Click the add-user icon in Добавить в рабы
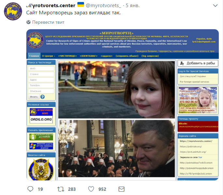223x195 pixels. [182, 63]
